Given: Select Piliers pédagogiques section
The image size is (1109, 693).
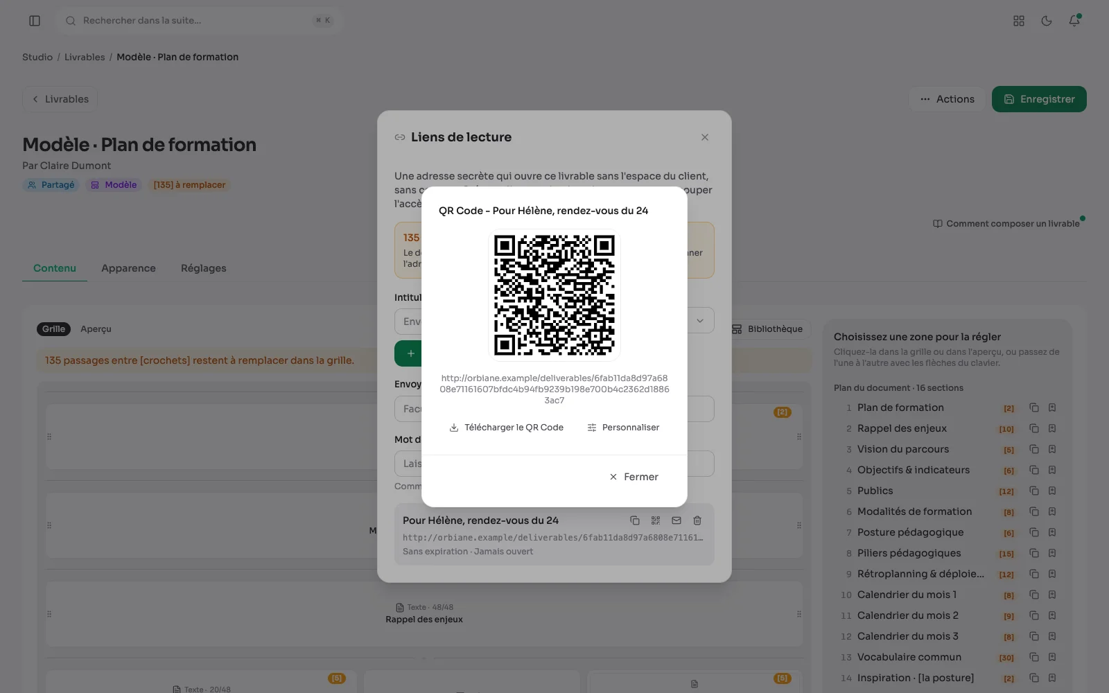Looking at the screenshot, I should click(909, 553).
